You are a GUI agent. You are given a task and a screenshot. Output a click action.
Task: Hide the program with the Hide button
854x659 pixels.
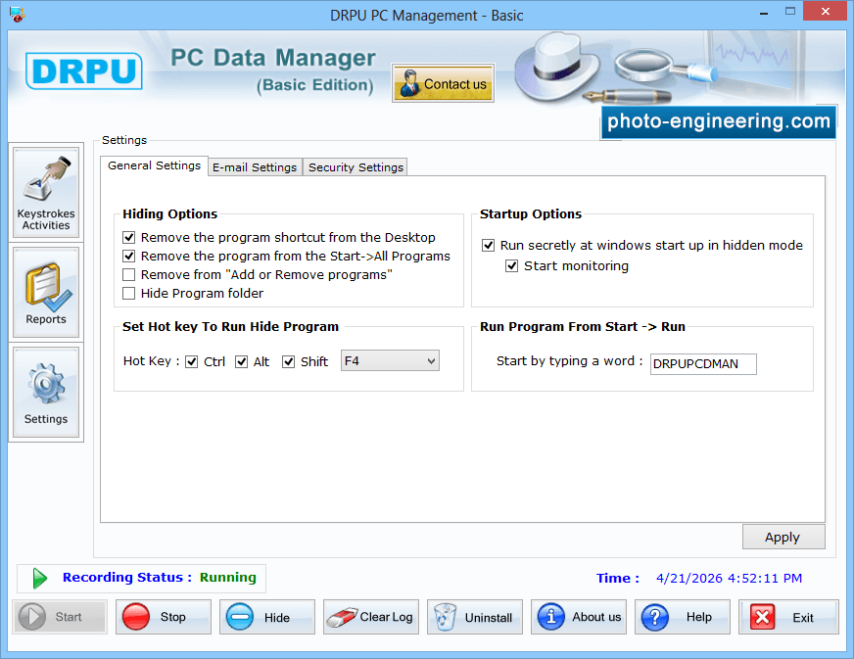tap(267, 617)
